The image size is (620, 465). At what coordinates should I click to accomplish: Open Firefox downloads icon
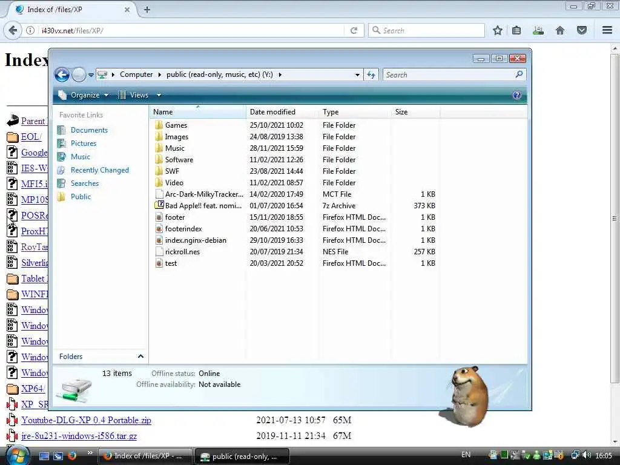(x=538, y=30)
